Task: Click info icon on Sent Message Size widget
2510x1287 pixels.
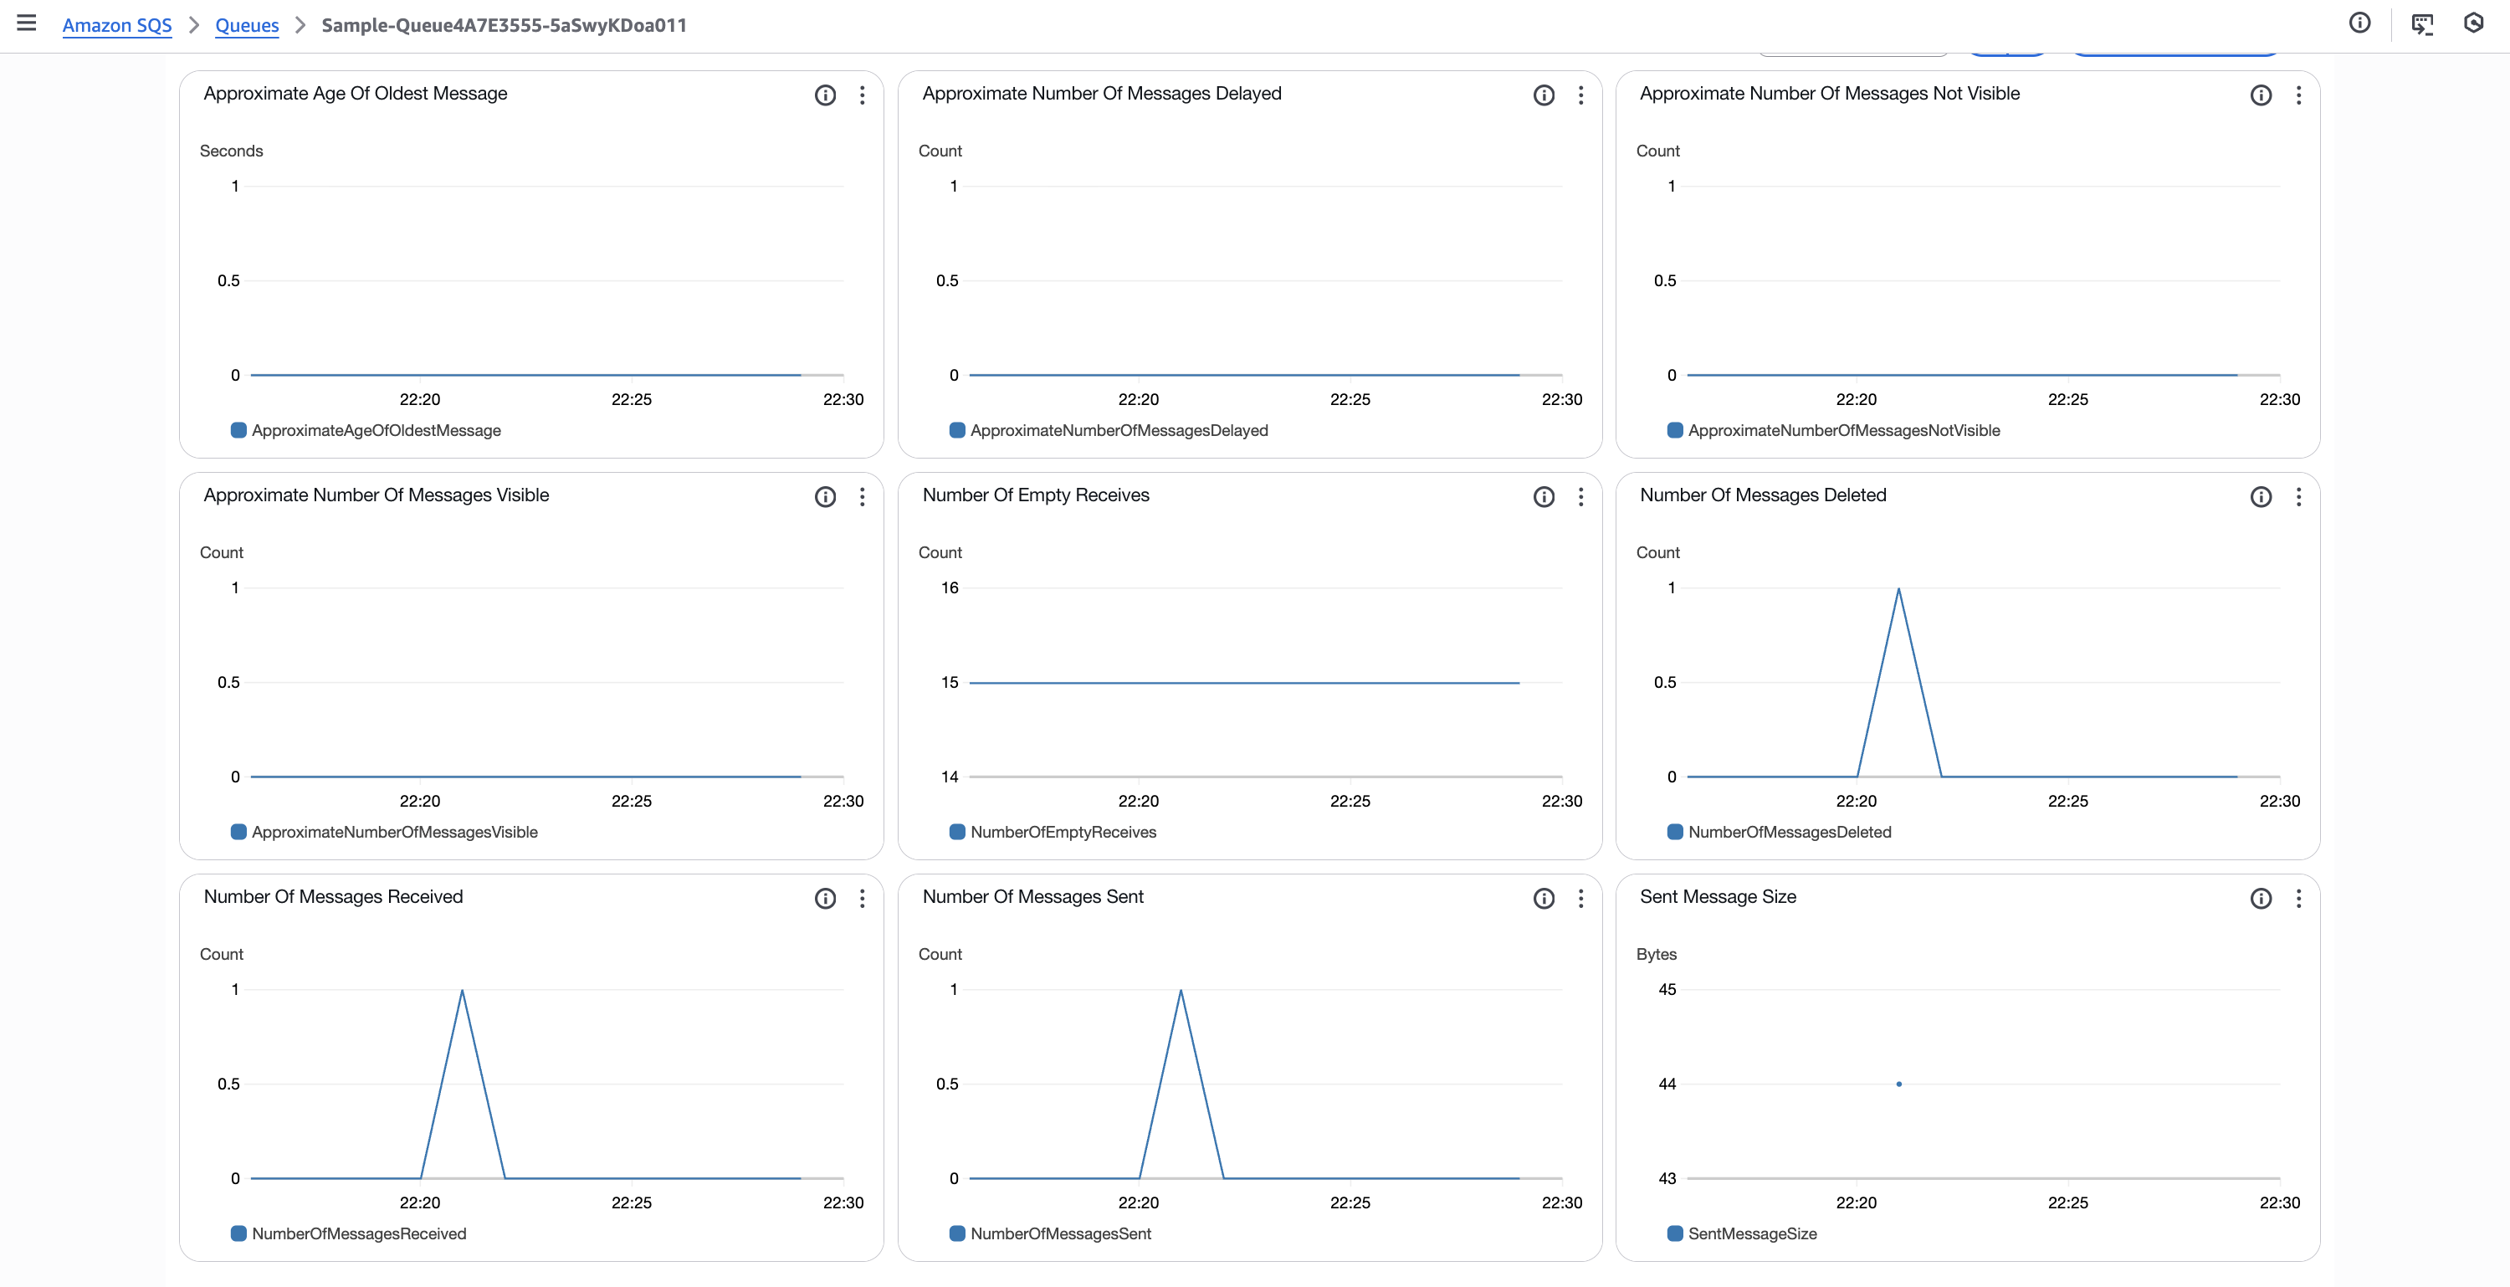Action: 2261,898
